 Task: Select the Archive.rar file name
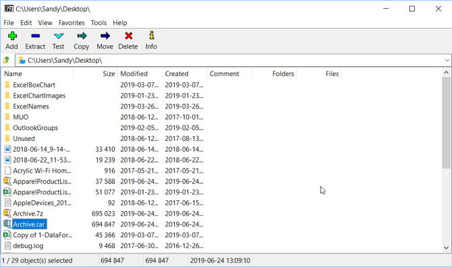(x=29, y=224)
